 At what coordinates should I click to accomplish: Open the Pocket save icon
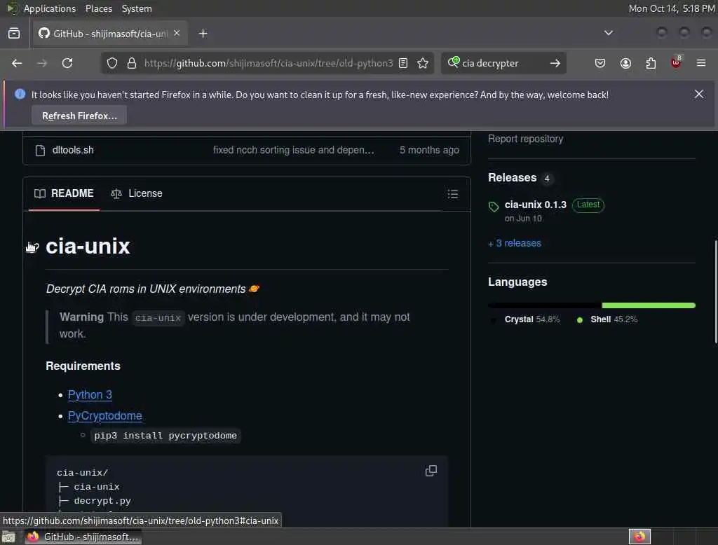coord(600,63)
